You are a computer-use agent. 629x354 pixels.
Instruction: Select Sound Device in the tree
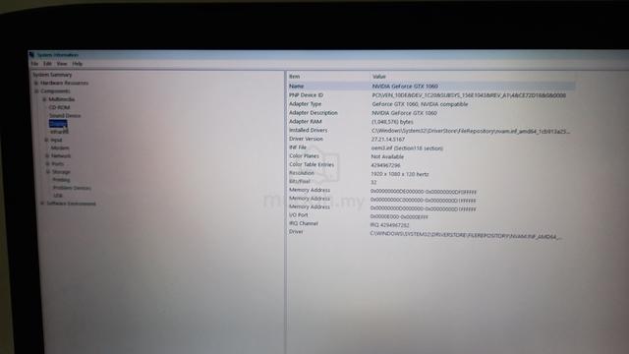65,116
